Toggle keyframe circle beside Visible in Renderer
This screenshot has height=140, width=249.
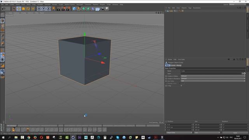pyautogui.click(x=166, y=79)
